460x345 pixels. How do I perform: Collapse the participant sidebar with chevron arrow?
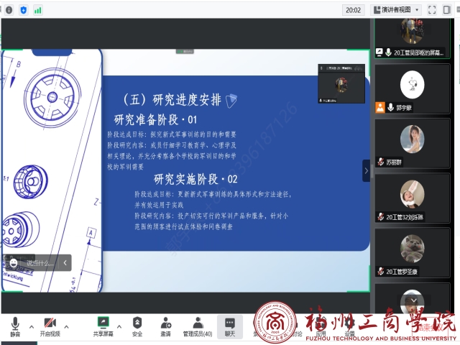click(366, 170)
